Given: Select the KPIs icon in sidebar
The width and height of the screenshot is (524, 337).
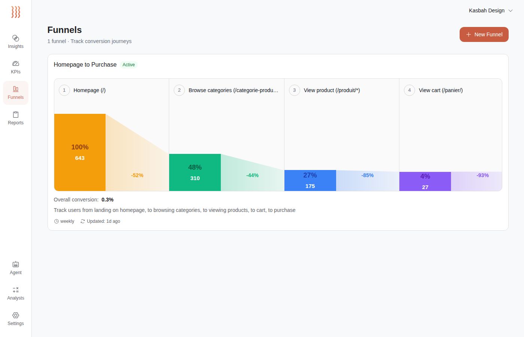Looking at the screenshot, I should point(15,67).
